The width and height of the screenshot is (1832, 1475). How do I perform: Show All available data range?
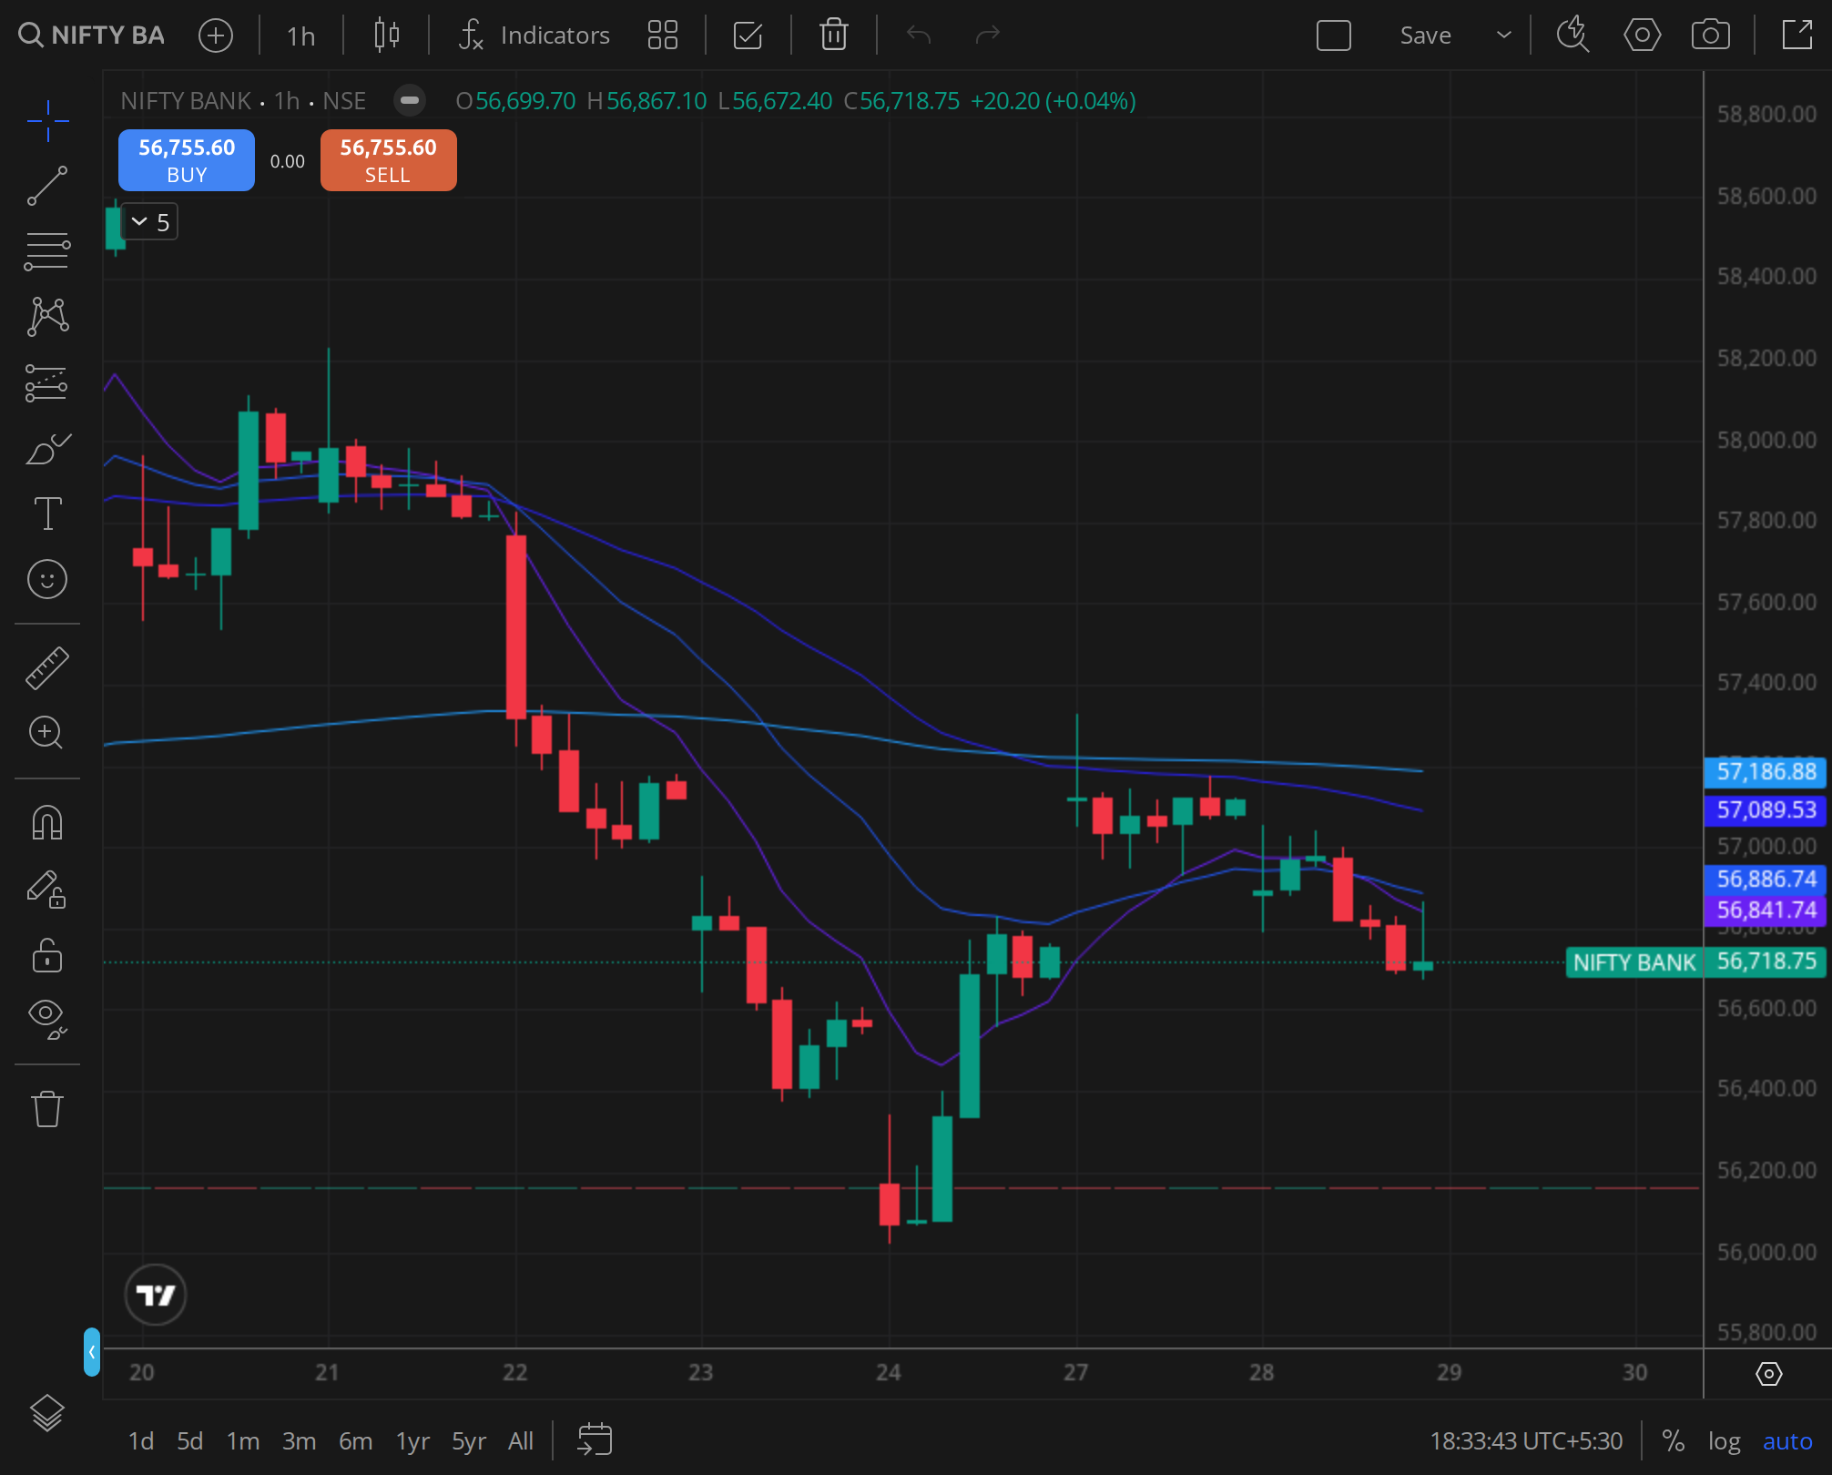pos(521,1441)
